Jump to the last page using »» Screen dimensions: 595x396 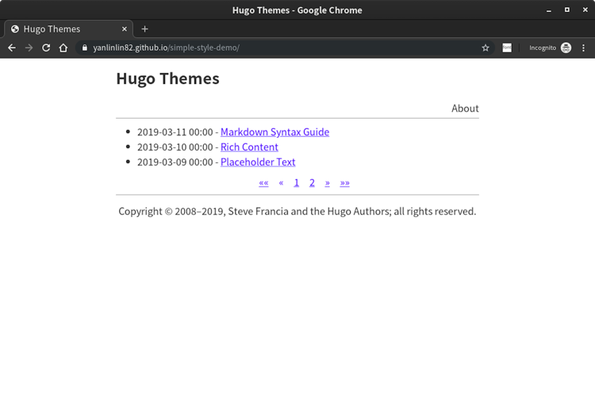coord(344,183)
